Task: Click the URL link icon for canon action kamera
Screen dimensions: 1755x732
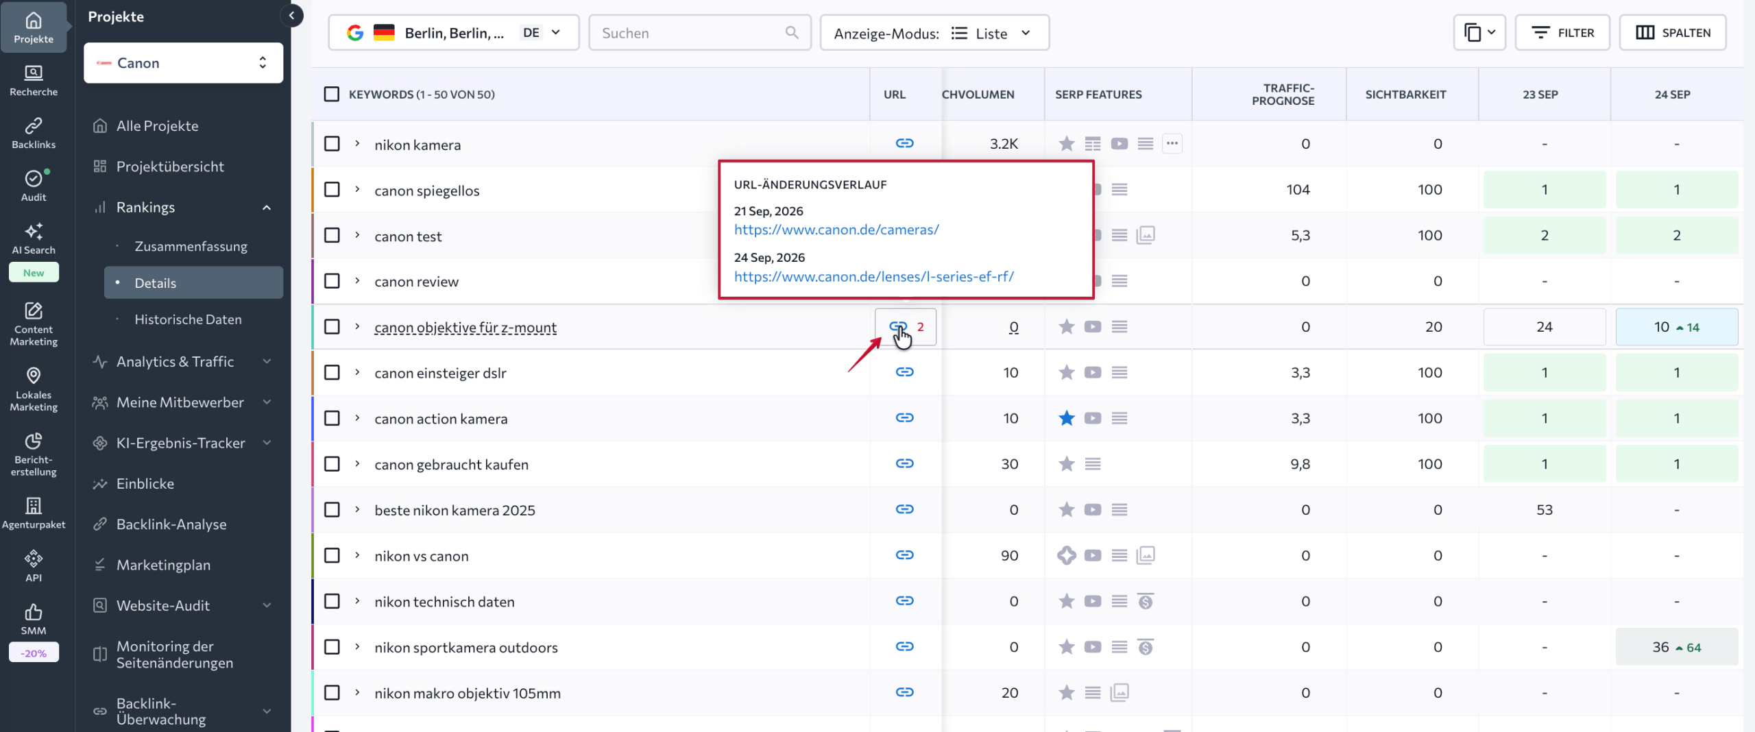Action: coord(904,417)
